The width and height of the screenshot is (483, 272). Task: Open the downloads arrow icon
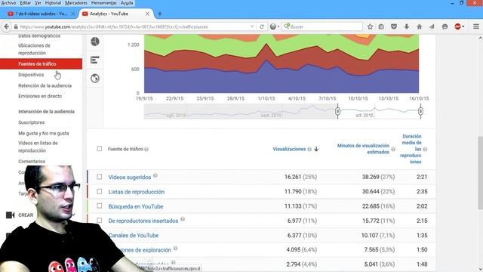tap(407, 27)
